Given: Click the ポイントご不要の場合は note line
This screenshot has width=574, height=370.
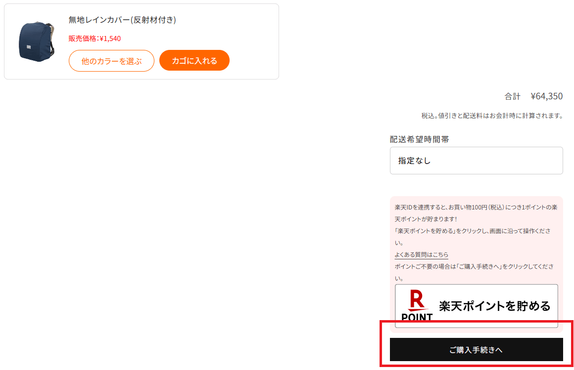Looking at the screenshot, I should tap(474, 267).
